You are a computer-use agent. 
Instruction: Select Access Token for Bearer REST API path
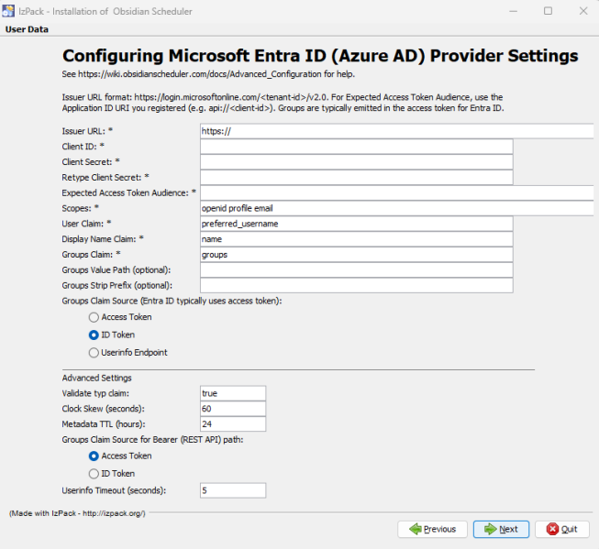click(120, 456)
